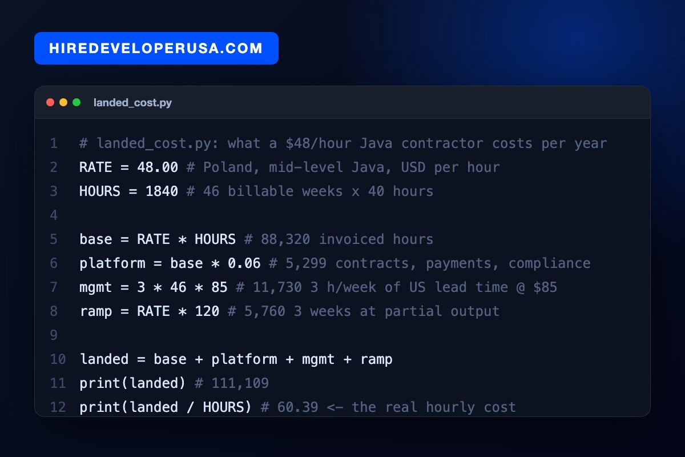Click the red close dot
Screen dimensions: 685x457
[50, 102]
